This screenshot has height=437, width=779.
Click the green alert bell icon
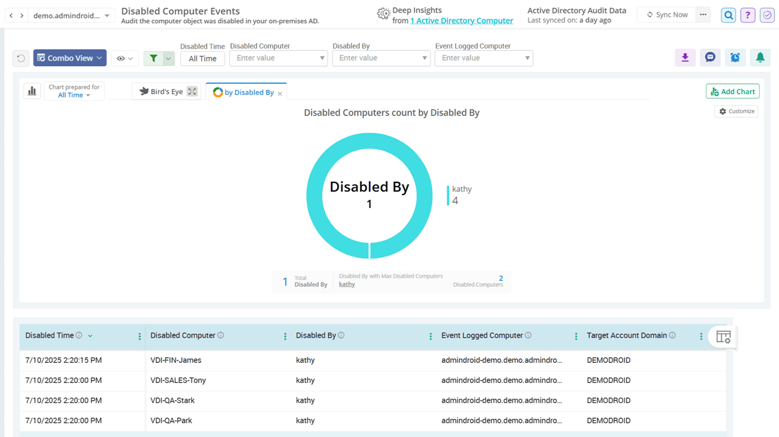(760, 58)
